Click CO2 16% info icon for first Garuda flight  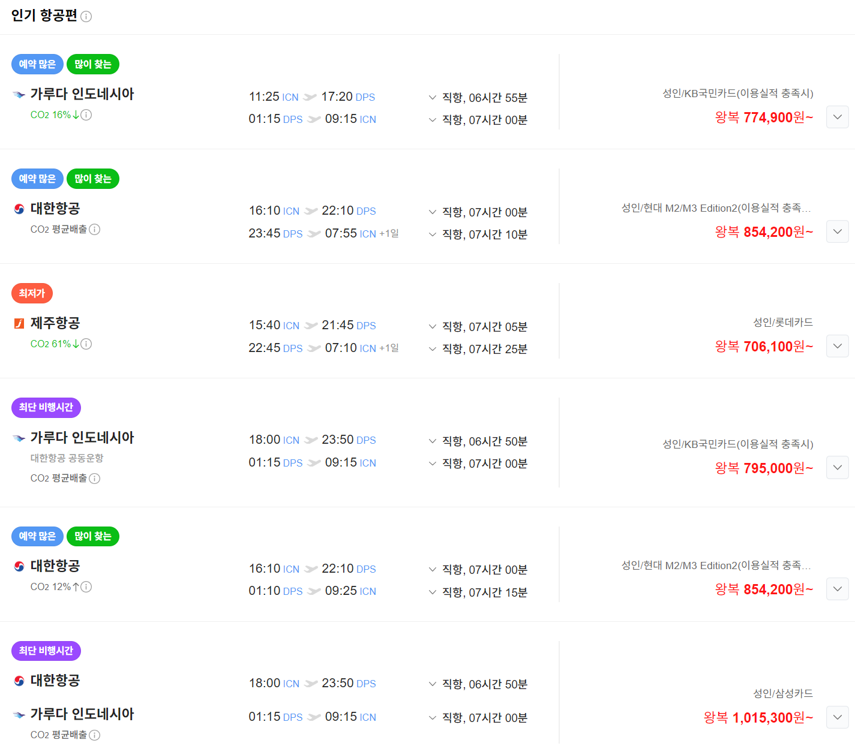click(x=86, y=115)
